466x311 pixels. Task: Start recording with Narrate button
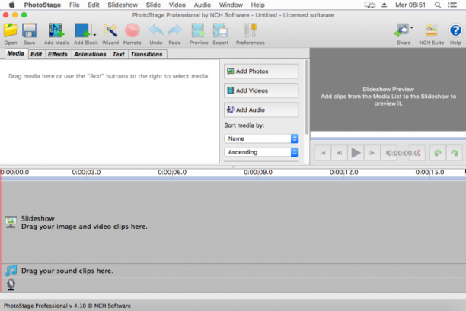point(132,33)
